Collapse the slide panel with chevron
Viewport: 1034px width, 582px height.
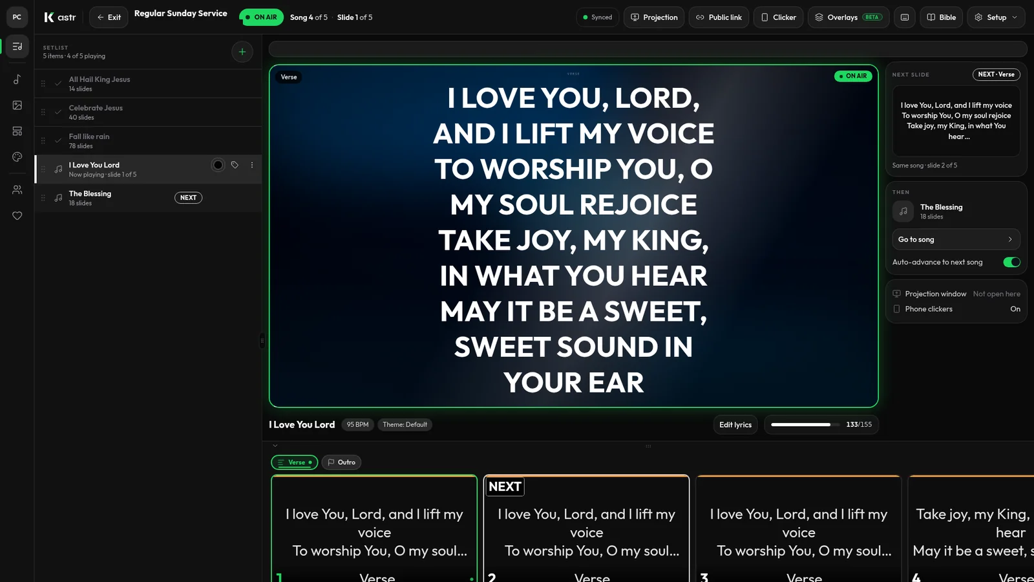point(275,446)
